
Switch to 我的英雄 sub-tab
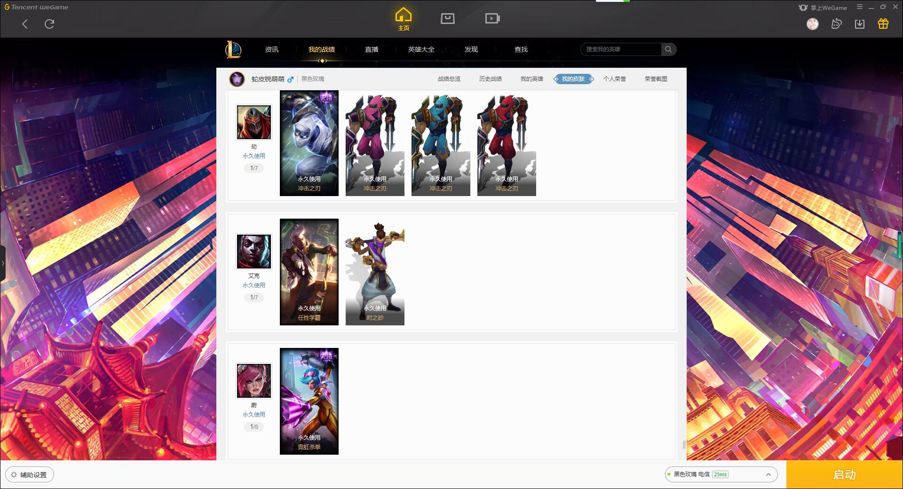point(532,79)
